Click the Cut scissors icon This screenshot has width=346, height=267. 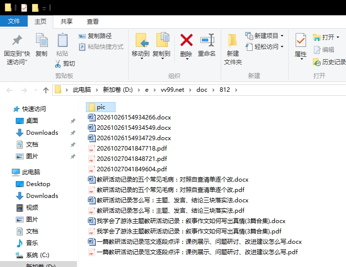pyautogui.click(x=58, y=64)
